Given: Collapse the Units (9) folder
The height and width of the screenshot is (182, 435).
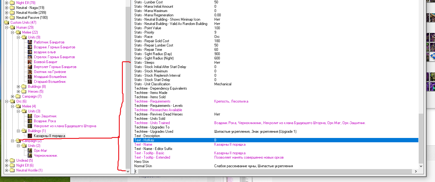Looking at the screenshot, I should 18,37.
